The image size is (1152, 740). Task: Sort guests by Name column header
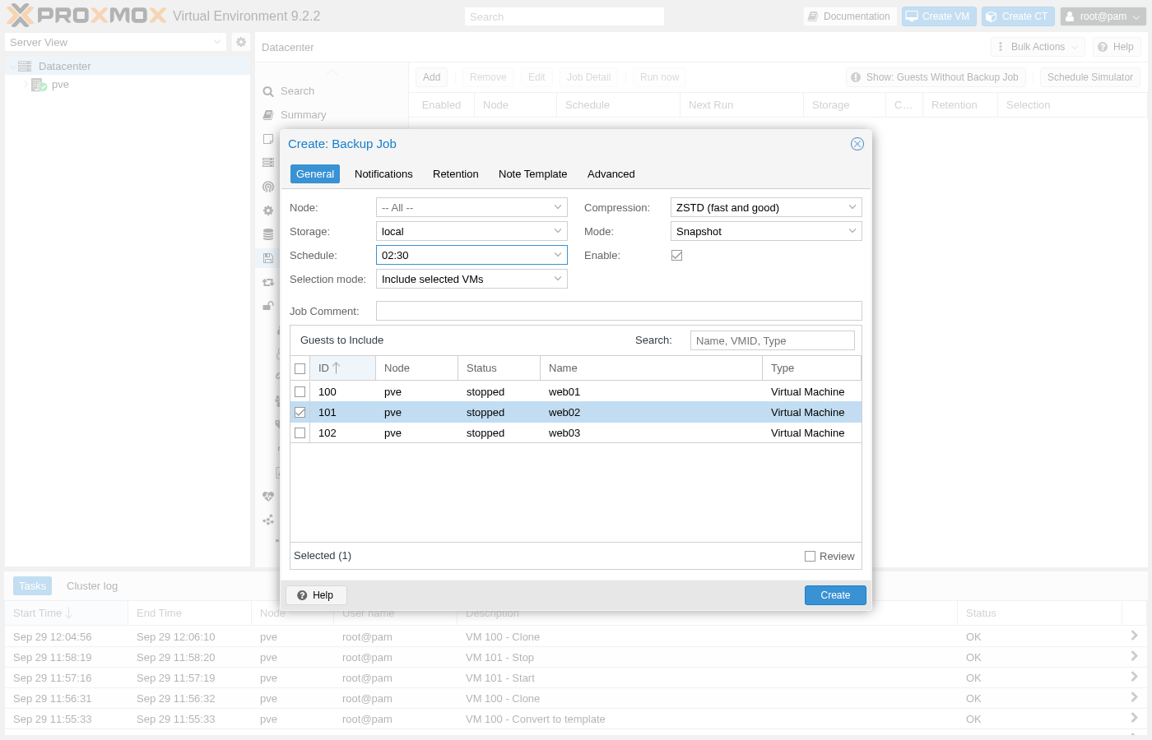pyautogui.click(x=652, y=368)
